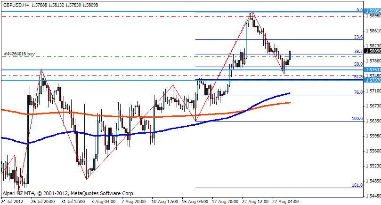Click the 22 Aug 12:00 time label
The height and width of the screenshot is (205, 381).
coord(255,201)
